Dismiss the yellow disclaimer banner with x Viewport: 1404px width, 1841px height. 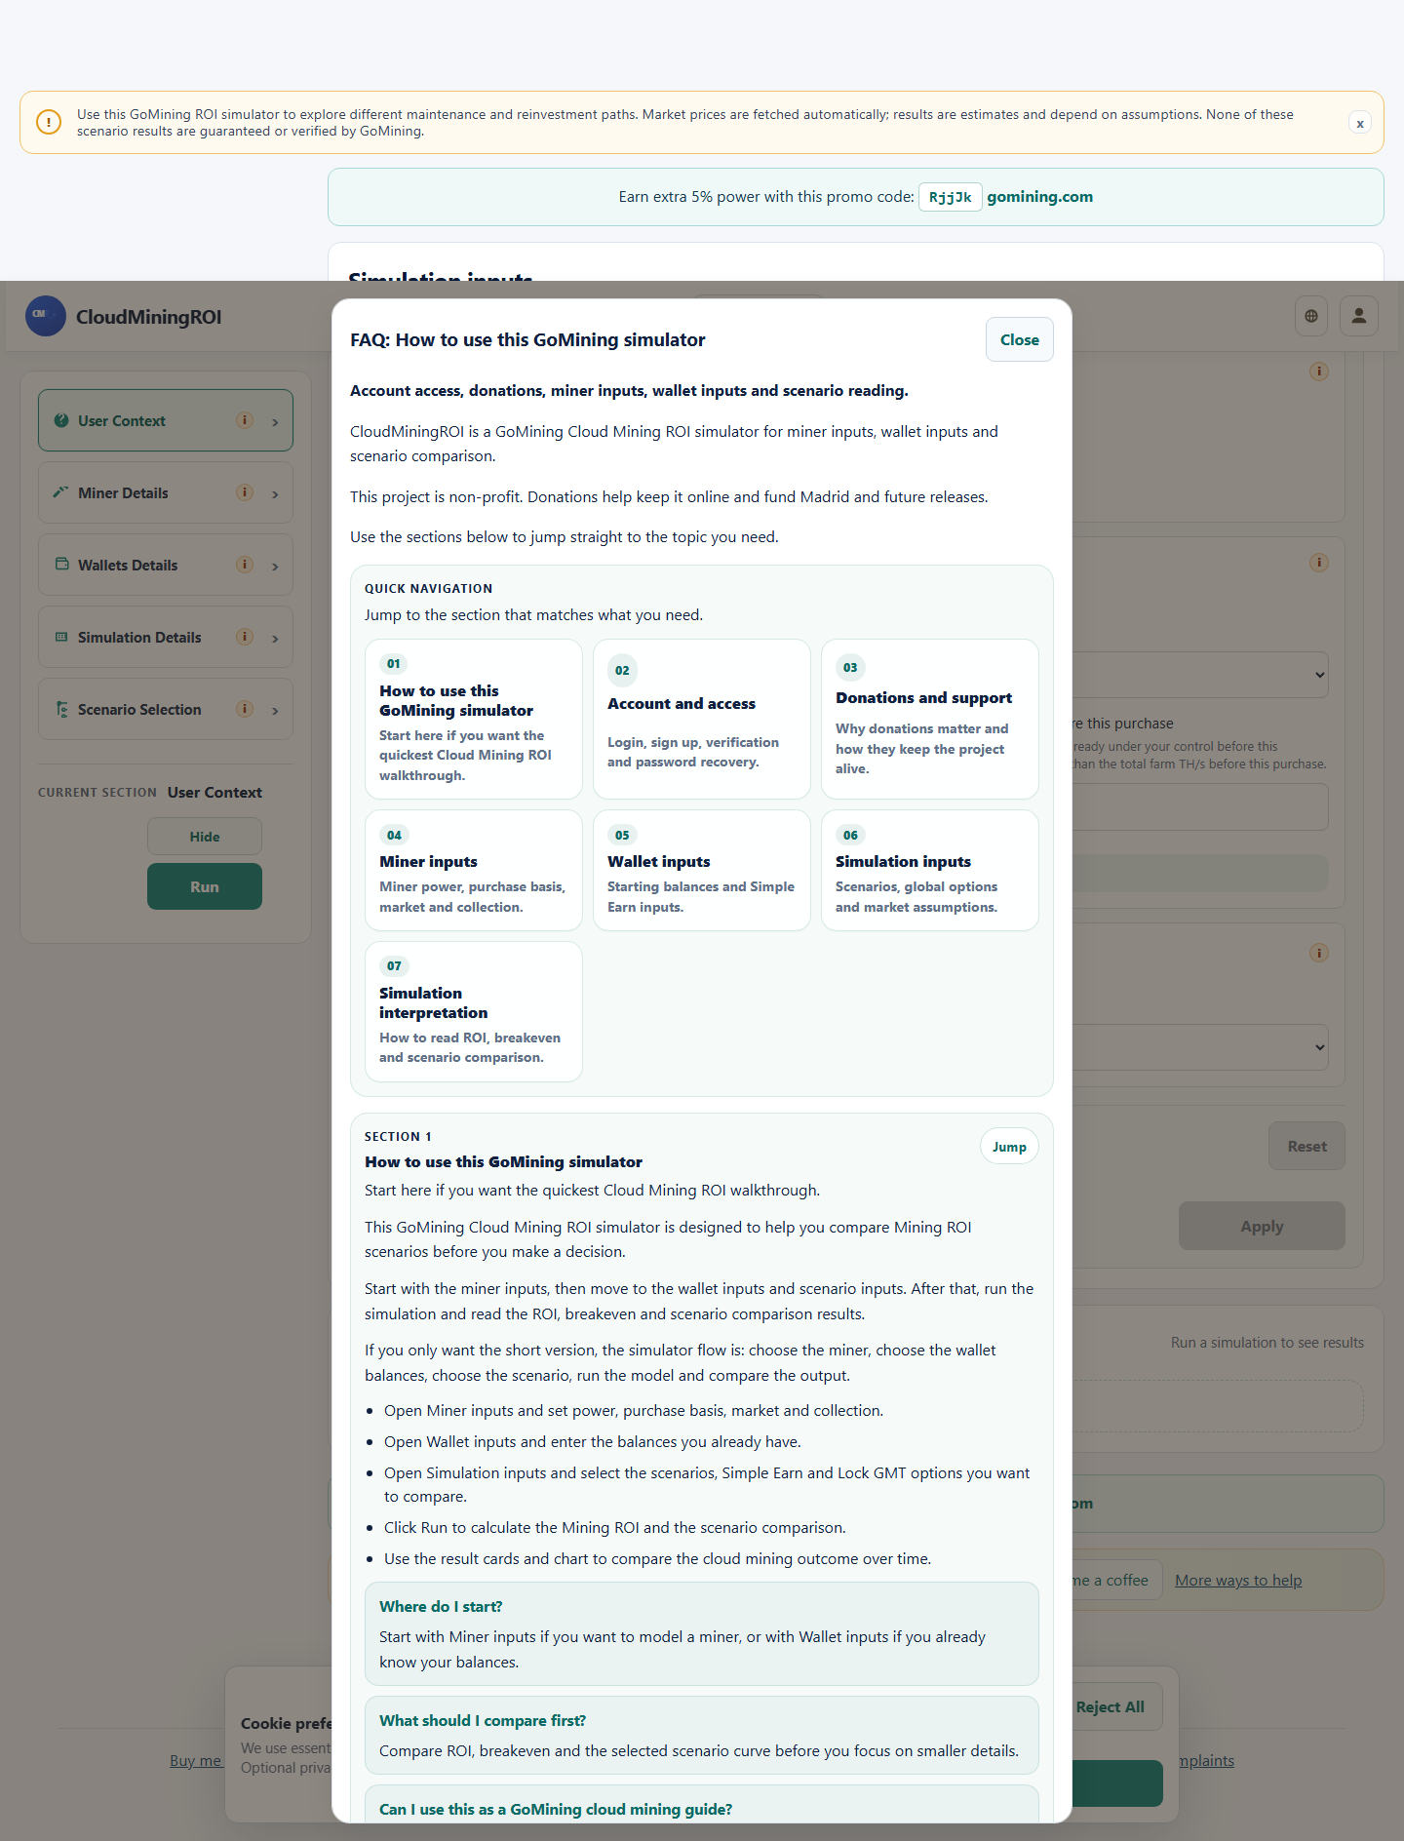pos(1359,123)
